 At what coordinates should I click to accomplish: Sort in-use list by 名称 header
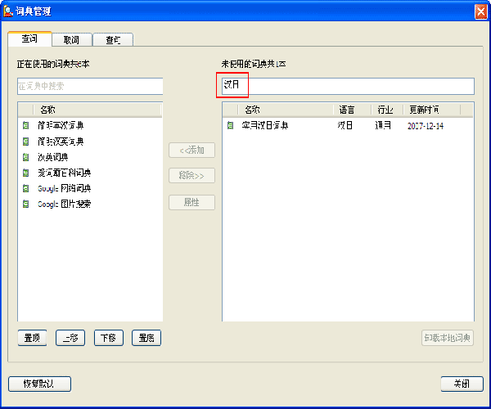click(x=97, y=110)
